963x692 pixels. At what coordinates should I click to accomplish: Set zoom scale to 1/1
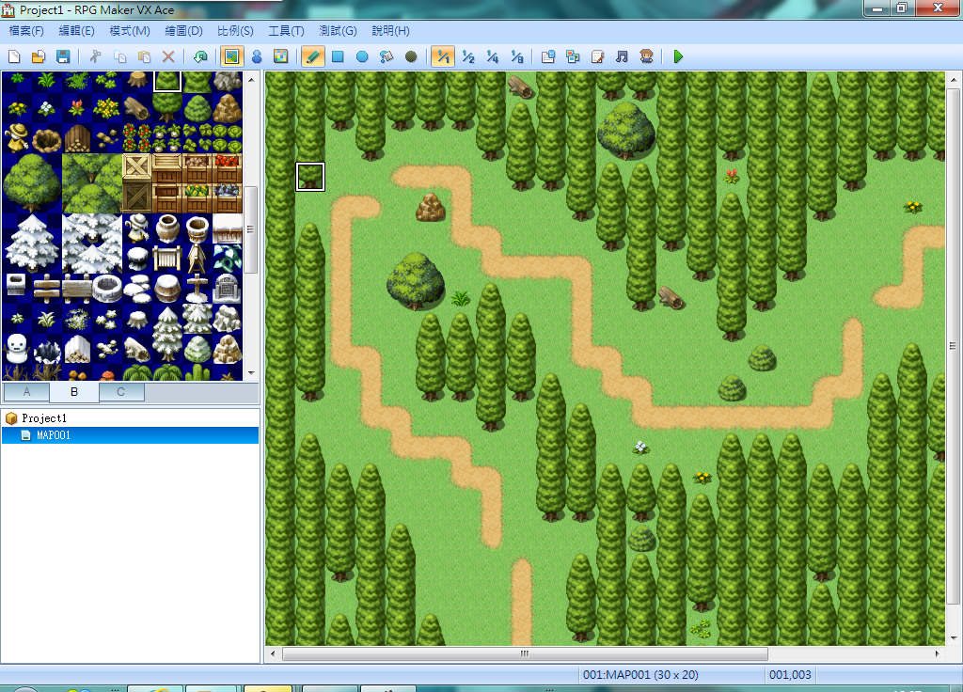pyautogui.click(x=443, y=57)
